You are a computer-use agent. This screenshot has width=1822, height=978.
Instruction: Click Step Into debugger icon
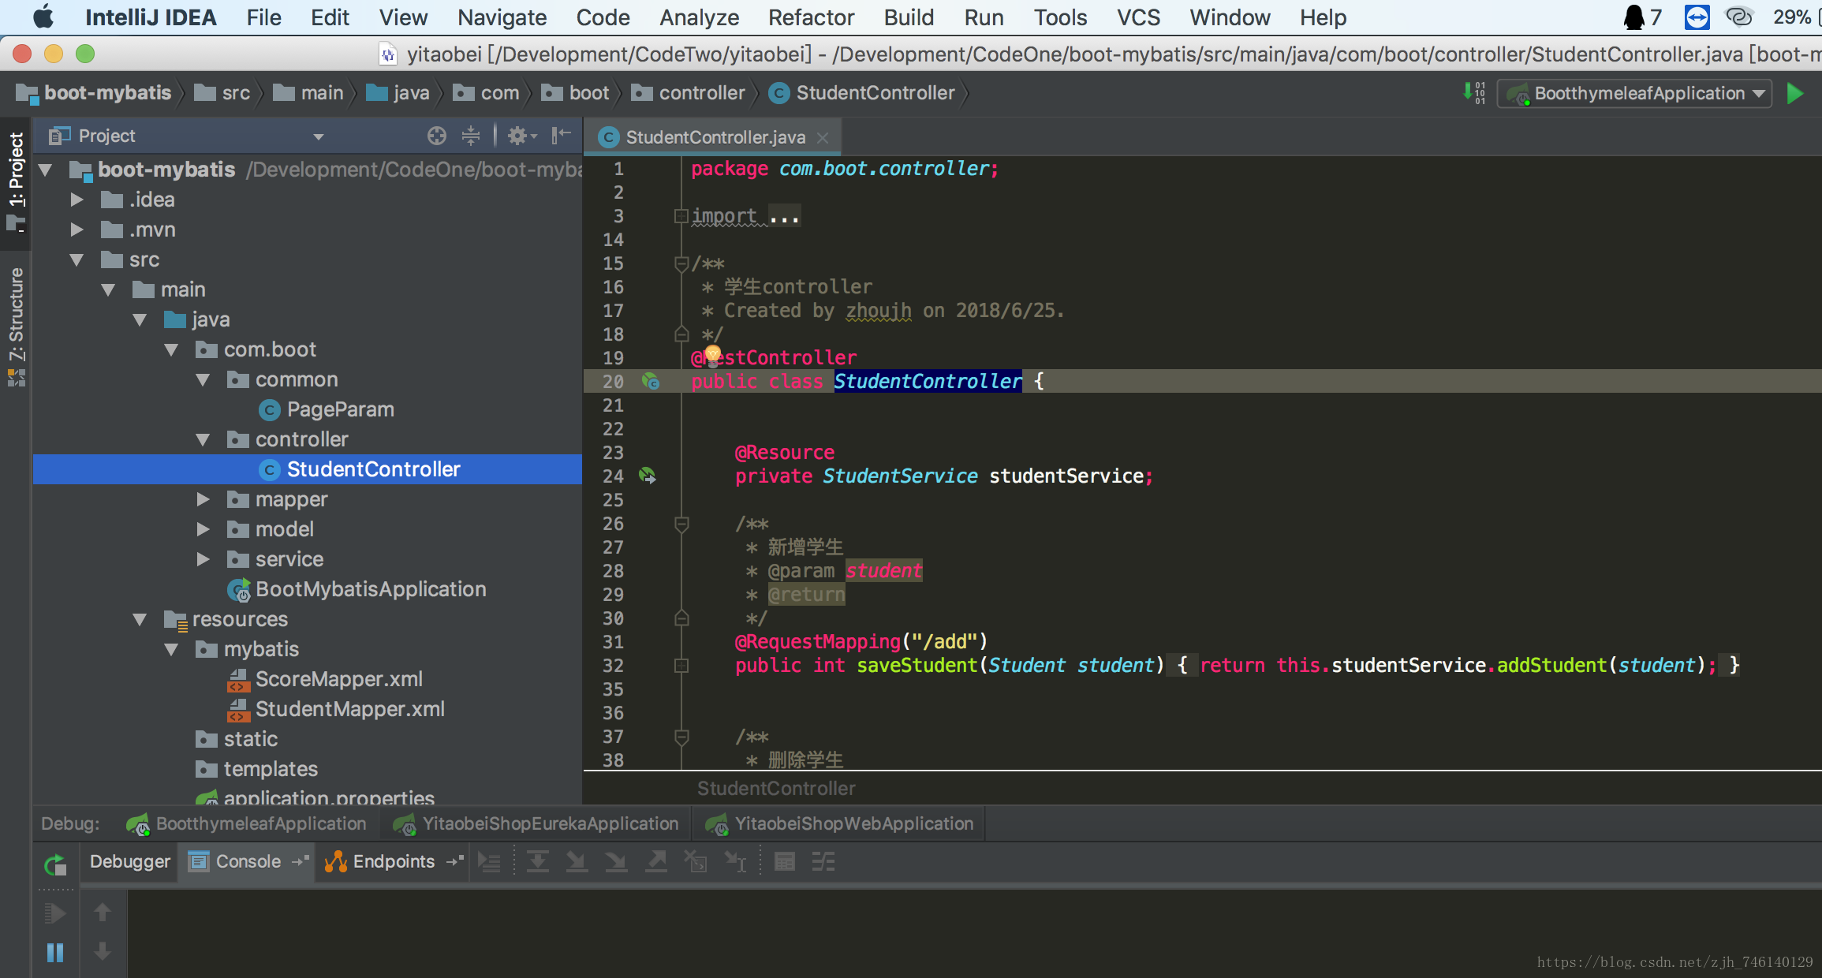tap(577, 862)
